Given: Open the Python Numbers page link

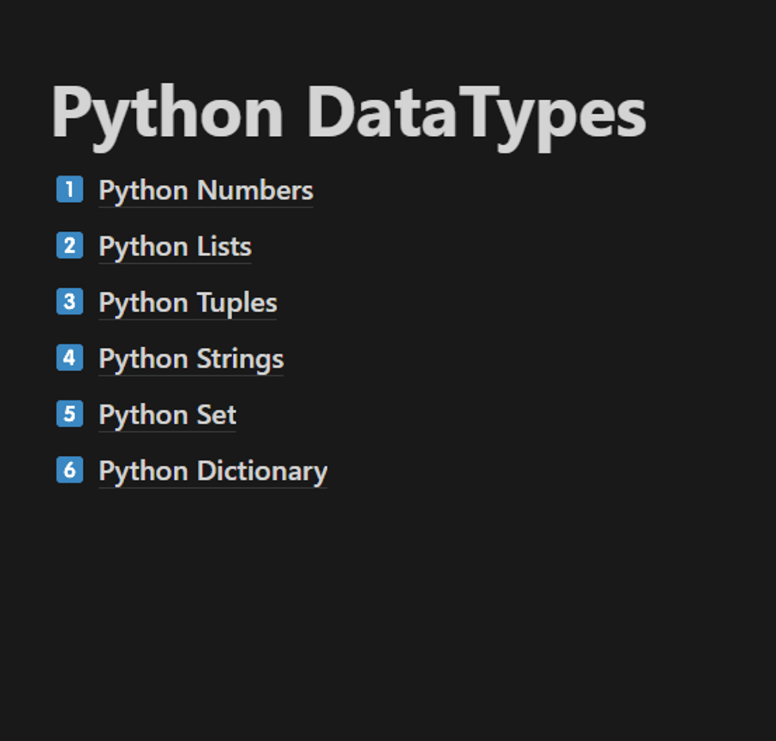Looking at the screenshot, I should click(x=206, y=191).
